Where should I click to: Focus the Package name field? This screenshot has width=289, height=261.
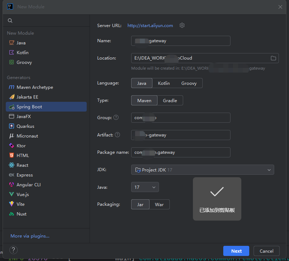181,152
